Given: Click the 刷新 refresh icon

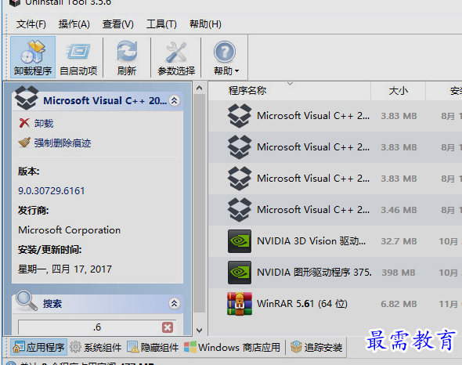Looking at the screenshot, I should pos(127,51).
